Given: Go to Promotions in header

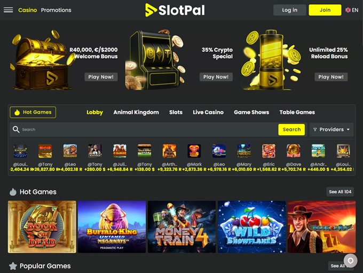Looking at the screenshot, I should pos(56,10).
